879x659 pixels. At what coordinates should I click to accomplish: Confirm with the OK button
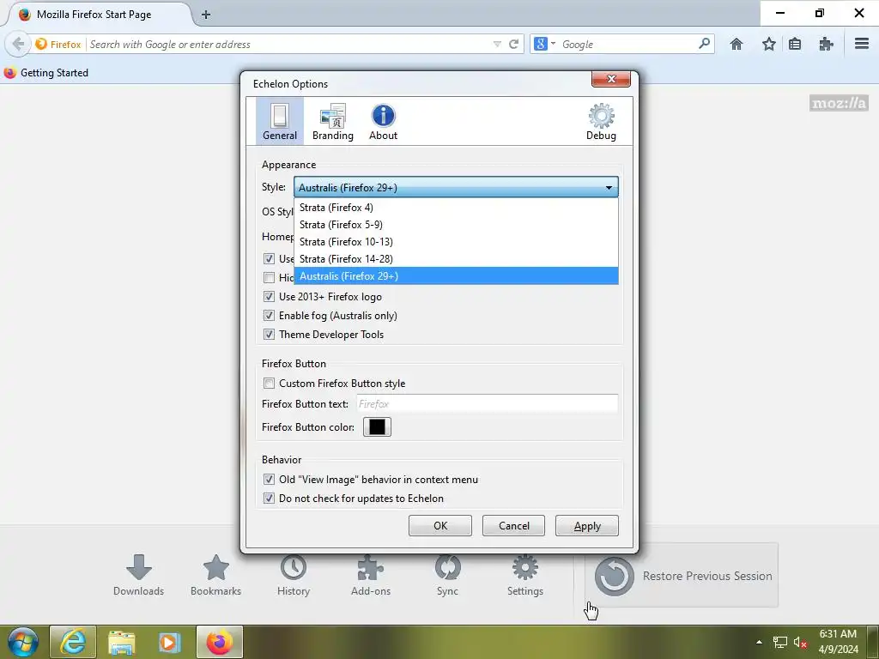point(440,526)
